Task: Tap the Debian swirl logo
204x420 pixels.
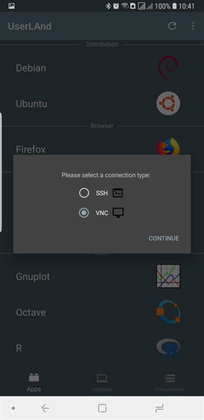Action: pyautogui.click(x=168, y=68)
